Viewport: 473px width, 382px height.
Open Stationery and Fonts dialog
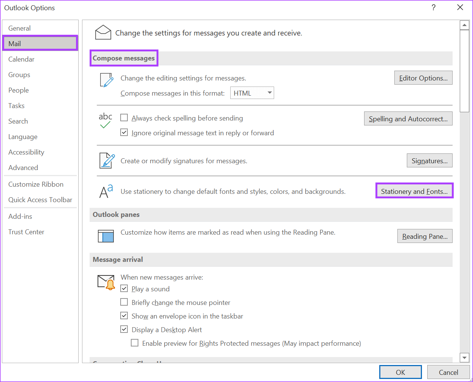414,191
